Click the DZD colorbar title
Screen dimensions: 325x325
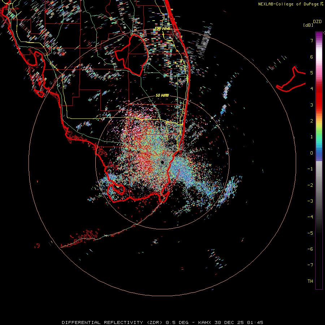(317, 22)
